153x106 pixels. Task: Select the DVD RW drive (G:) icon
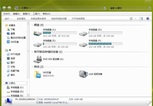(38, 59)
